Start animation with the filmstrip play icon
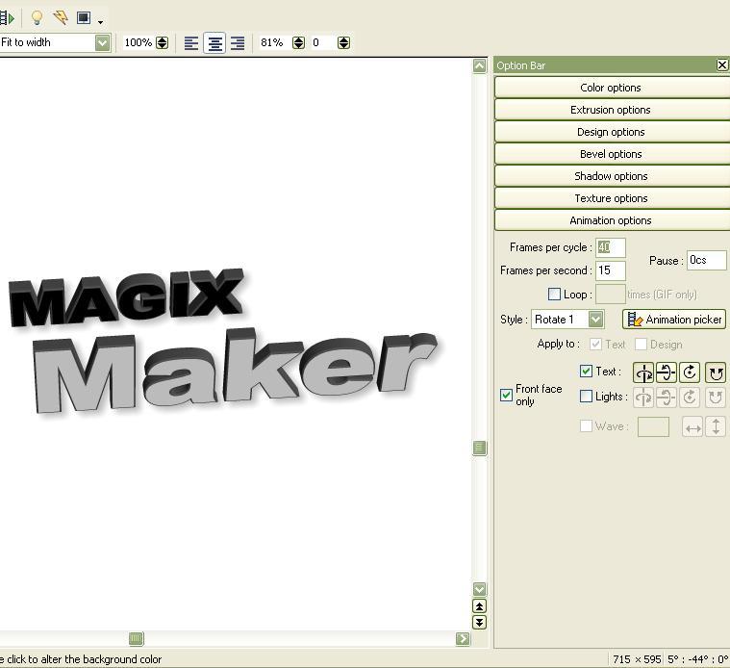Viewport: 730px width, 668px height. tap(8, 18)
